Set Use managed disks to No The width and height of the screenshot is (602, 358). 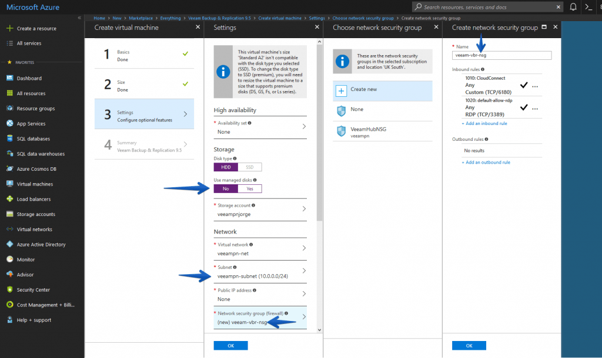click(x=226, y=188)
